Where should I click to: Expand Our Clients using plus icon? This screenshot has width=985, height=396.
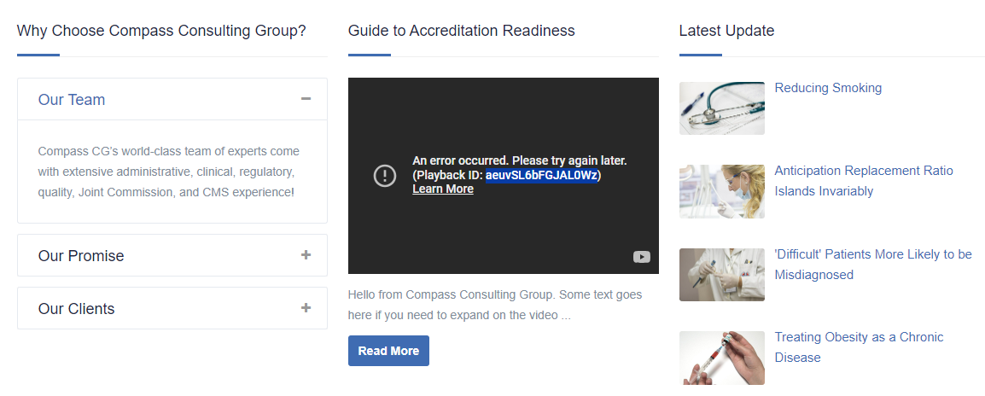tap(306, 308)
